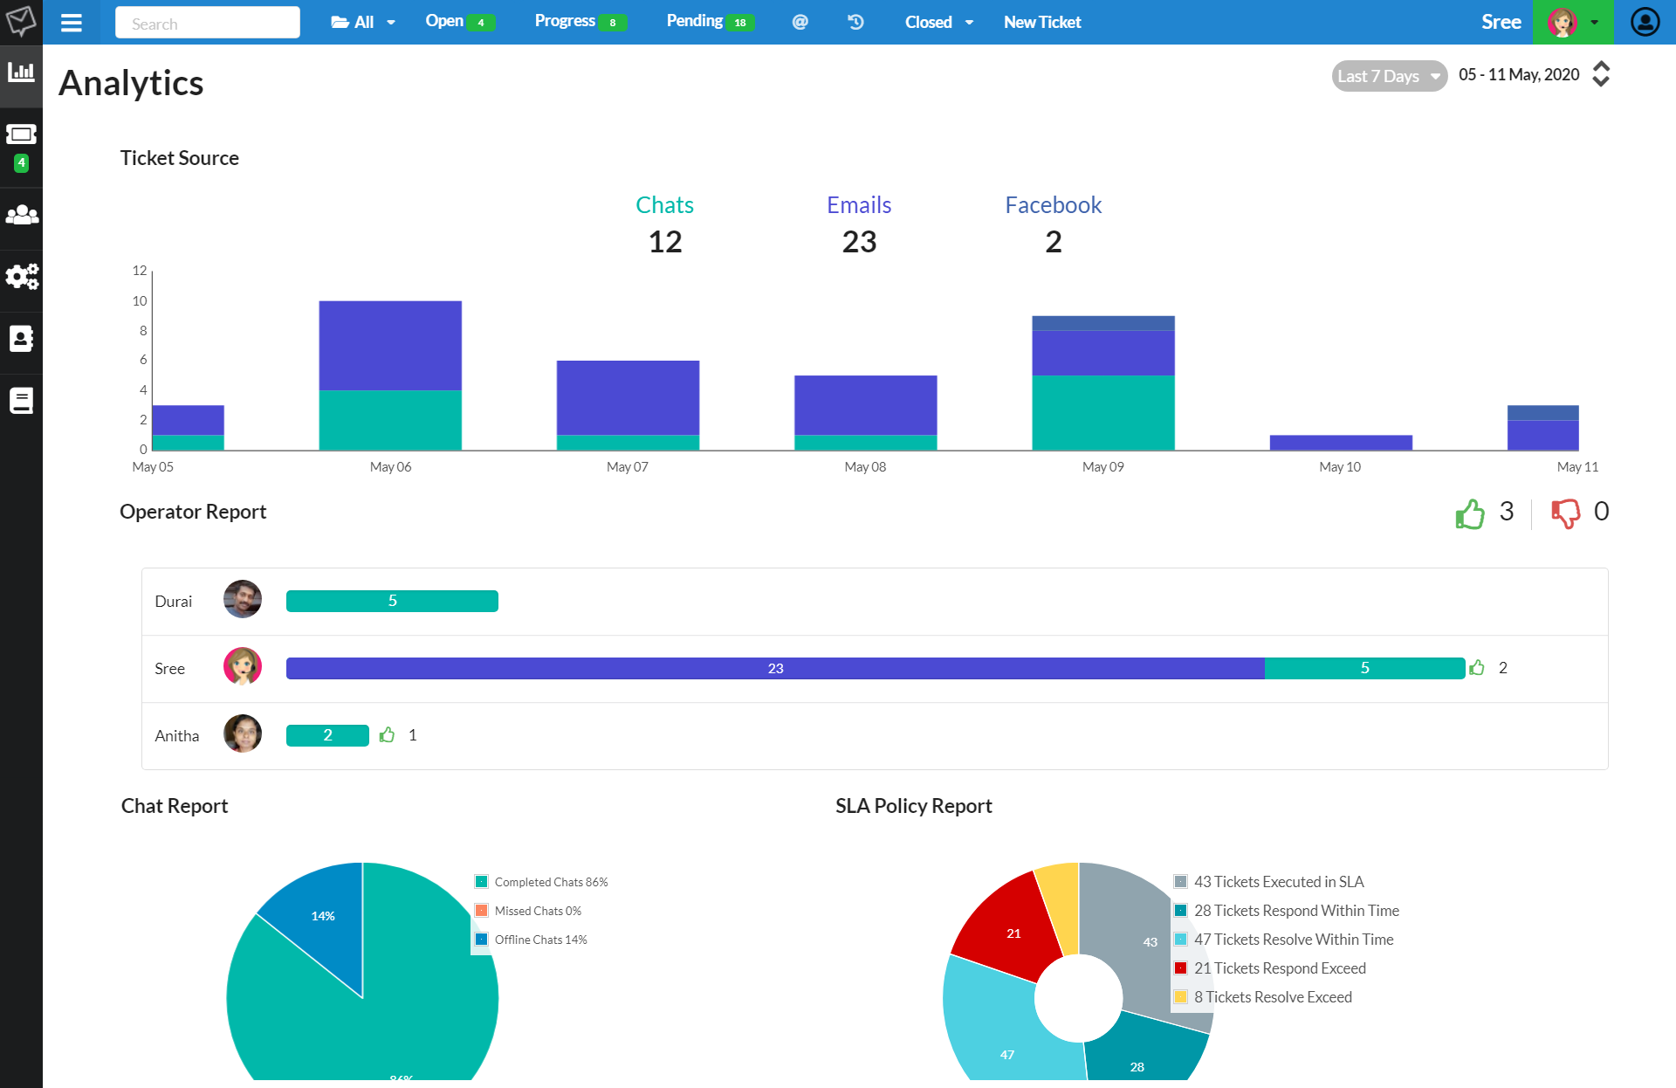Click the Sree username label
This screenshot has width=1676, height=1088.
pos(1501,22)
